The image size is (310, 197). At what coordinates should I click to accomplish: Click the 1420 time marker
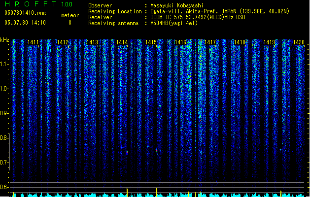pos(299,42)
